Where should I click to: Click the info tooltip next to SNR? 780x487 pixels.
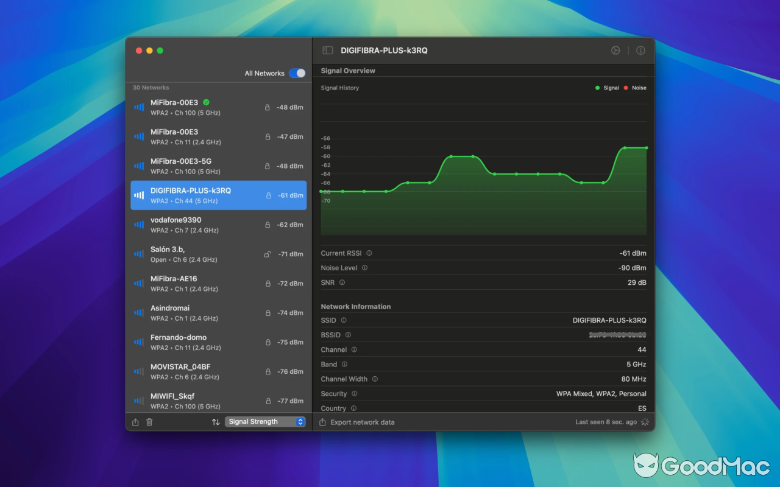[342, 282]
